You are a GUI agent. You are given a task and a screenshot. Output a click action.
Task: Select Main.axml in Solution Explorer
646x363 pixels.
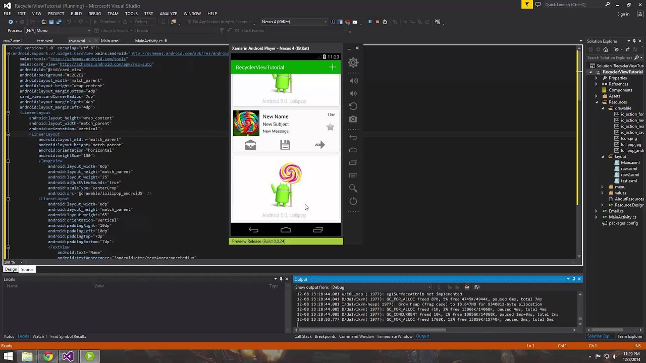point(630,163)
